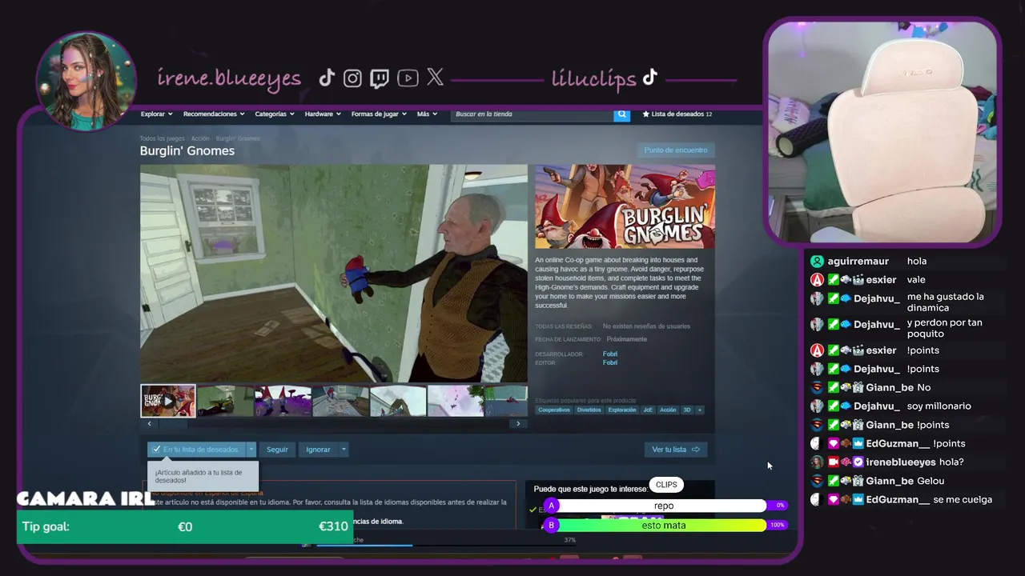This screenshot has width=1025, height=576.
Task: Click the main gameplay screenshot of the old man
Action: [x=334, y=274]
